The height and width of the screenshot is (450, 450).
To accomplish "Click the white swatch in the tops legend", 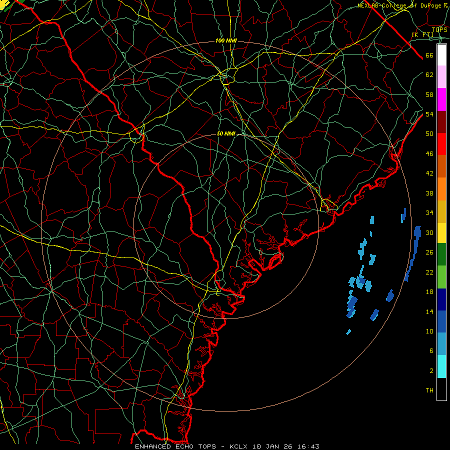I will point(441,55).
